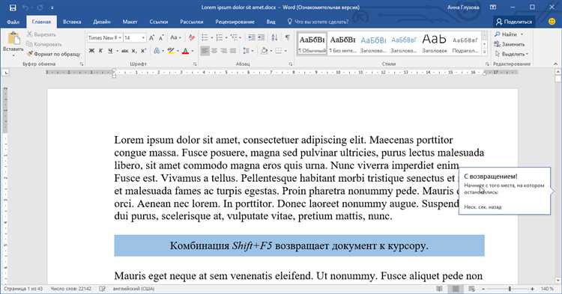Switch to the Вставка tab

(72, 22)
